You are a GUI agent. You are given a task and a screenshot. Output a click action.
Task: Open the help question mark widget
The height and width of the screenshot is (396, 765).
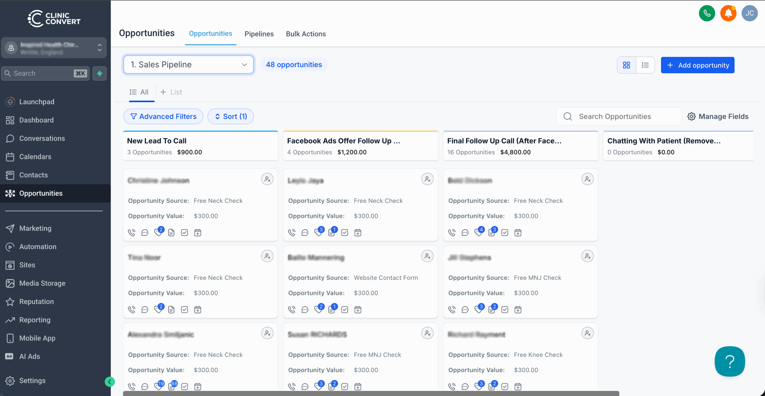pos(730,361)
